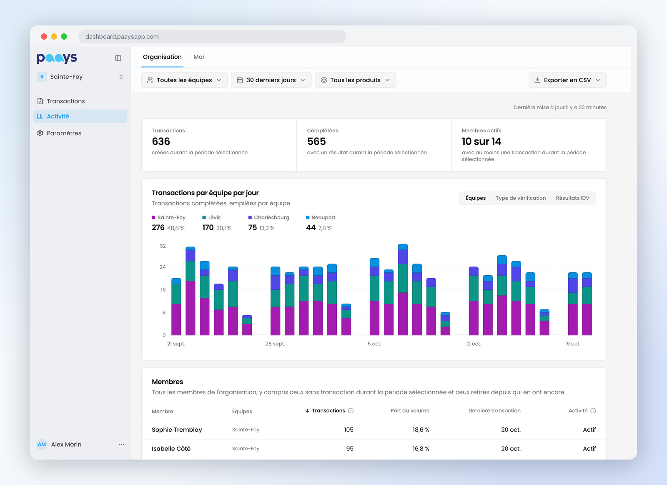
Task: Open the 30 derniers jours date filter
Action: point(271,80)
